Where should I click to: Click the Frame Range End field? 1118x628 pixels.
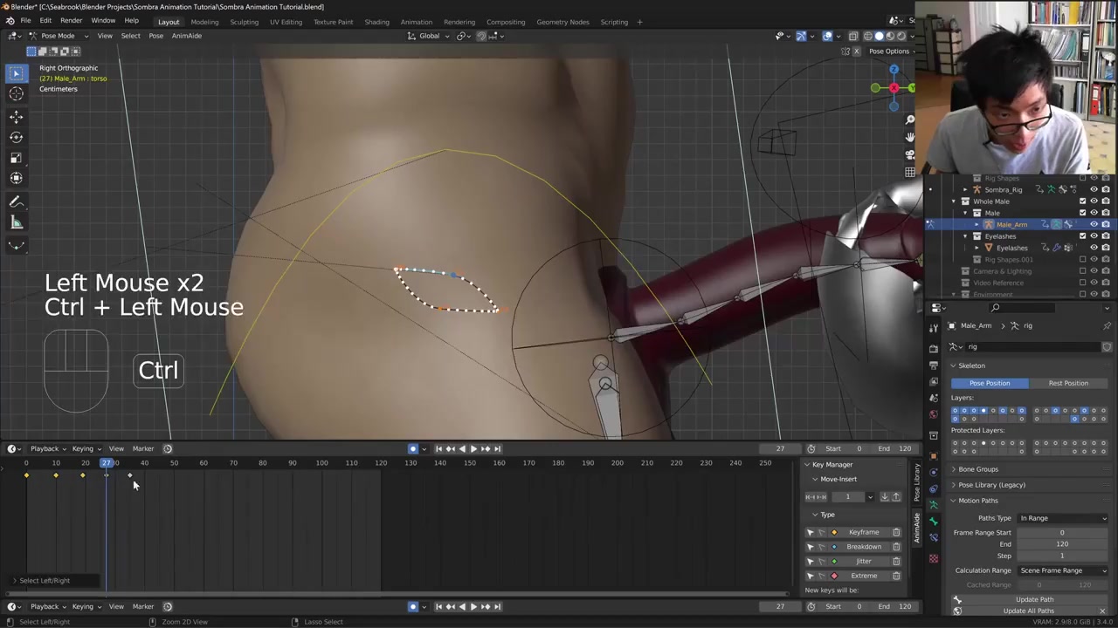[1061, 544]
